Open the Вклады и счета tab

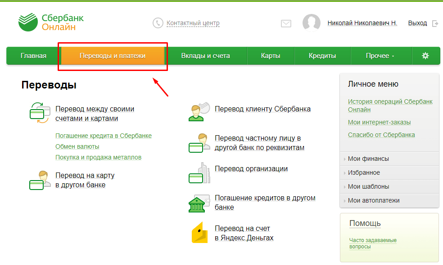[205, 56]
